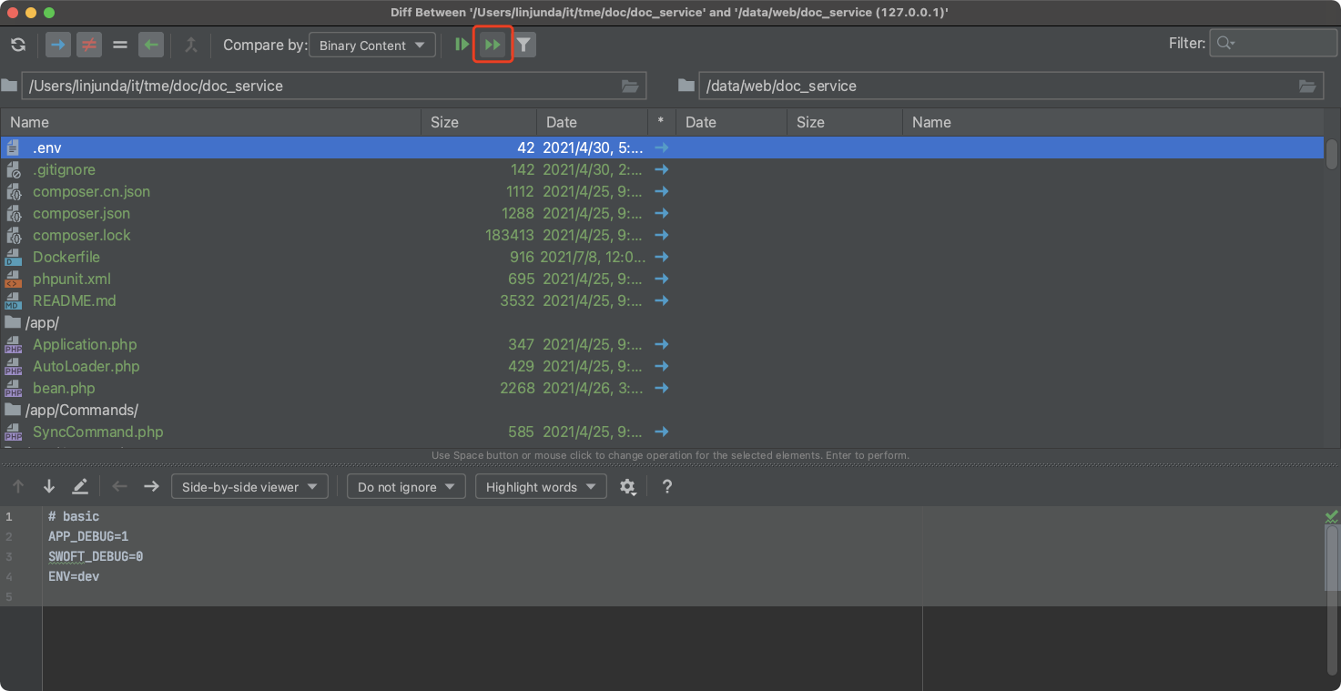Select the phpunit.xml file row

point(662,279)
